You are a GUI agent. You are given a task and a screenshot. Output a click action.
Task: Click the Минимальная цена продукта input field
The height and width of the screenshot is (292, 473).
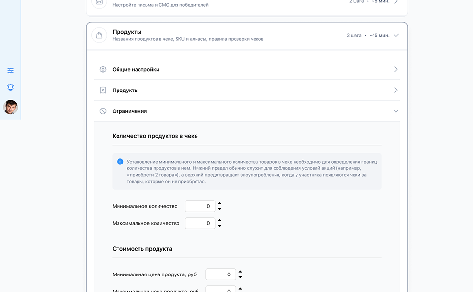[x=220, y=274]
